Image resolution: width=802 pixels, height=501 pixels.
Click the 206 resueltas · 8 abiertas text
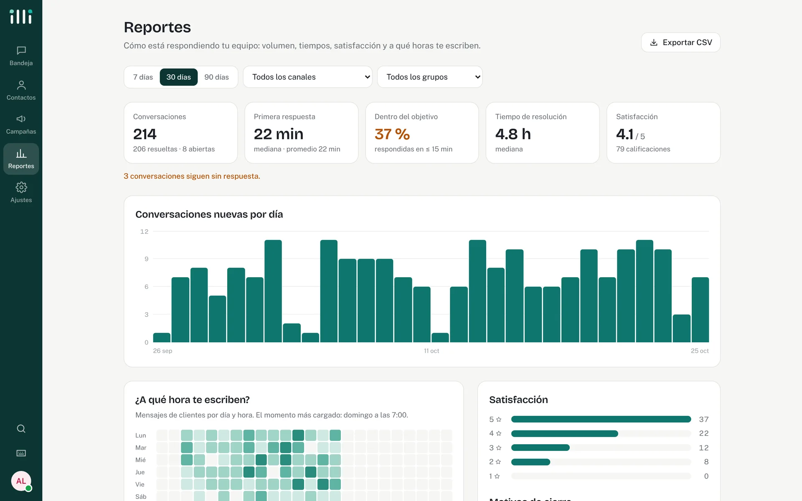(174, 149)
